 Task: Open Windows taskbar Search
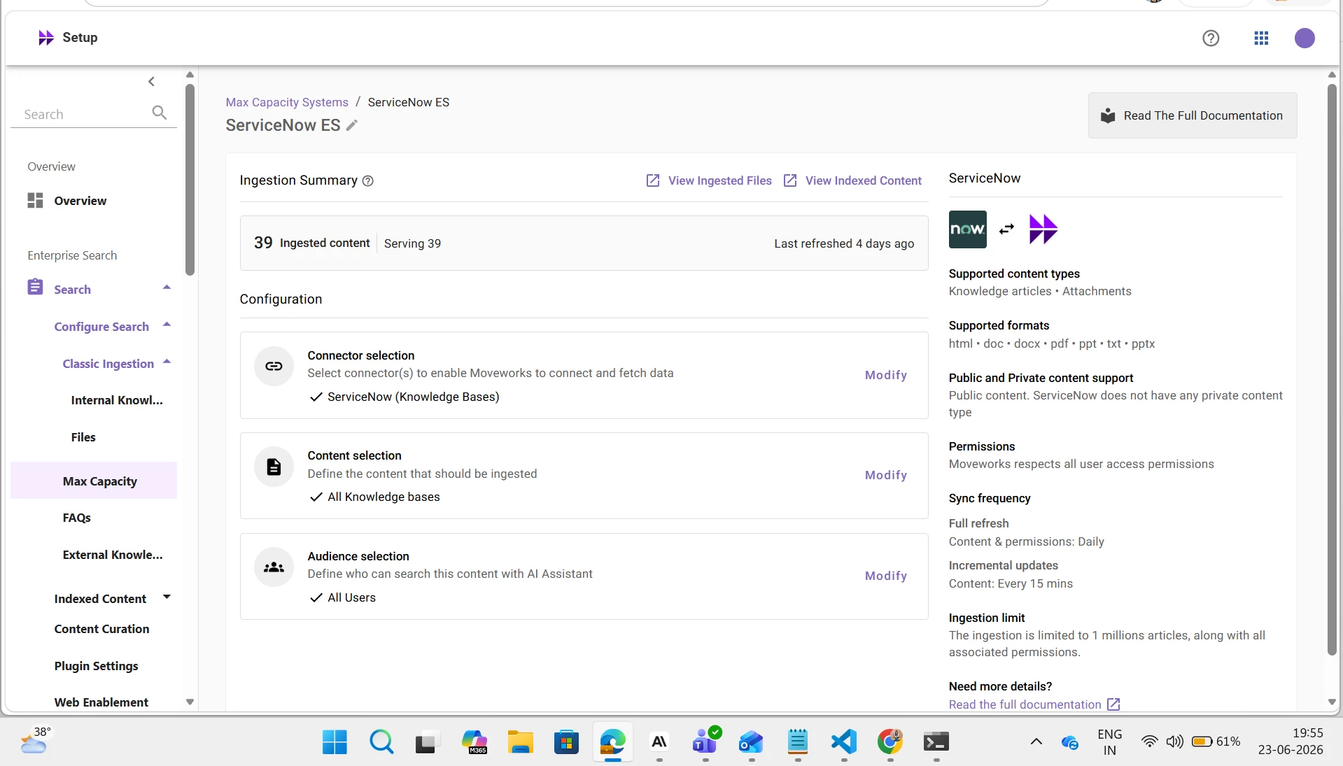381,742
